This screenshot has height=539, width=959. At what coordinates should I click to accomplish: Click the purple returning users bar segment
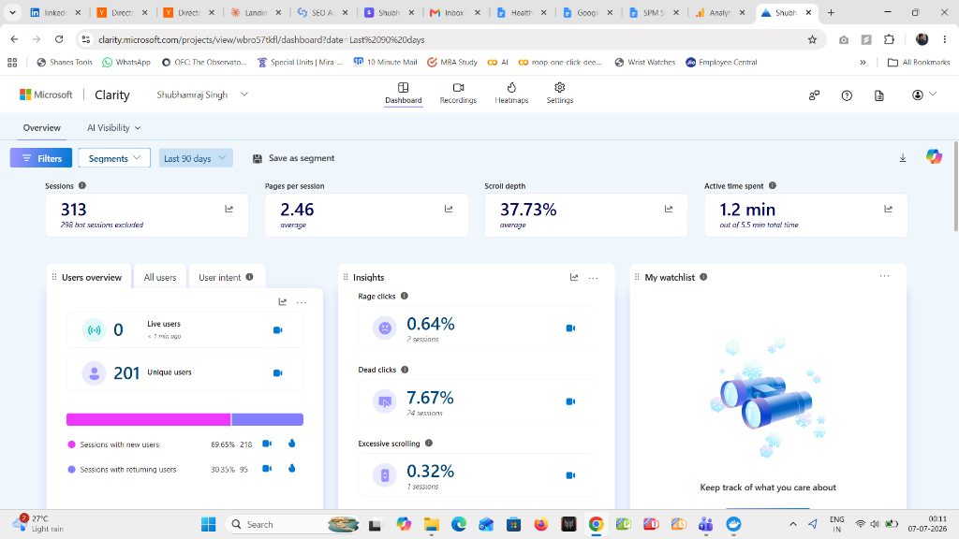[x=267, y=419]
